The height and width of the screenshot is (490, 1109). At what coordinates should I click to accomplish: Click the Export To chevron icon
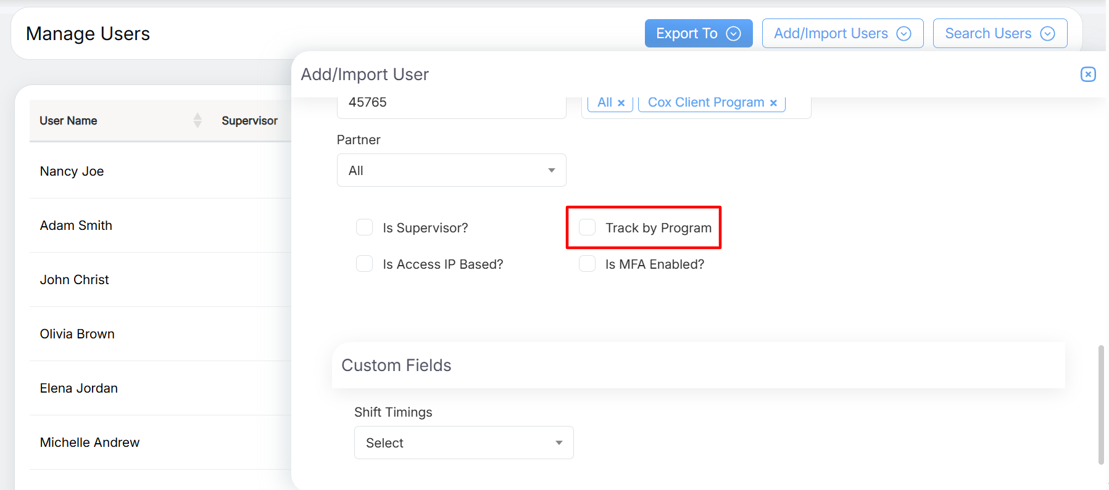733,34
